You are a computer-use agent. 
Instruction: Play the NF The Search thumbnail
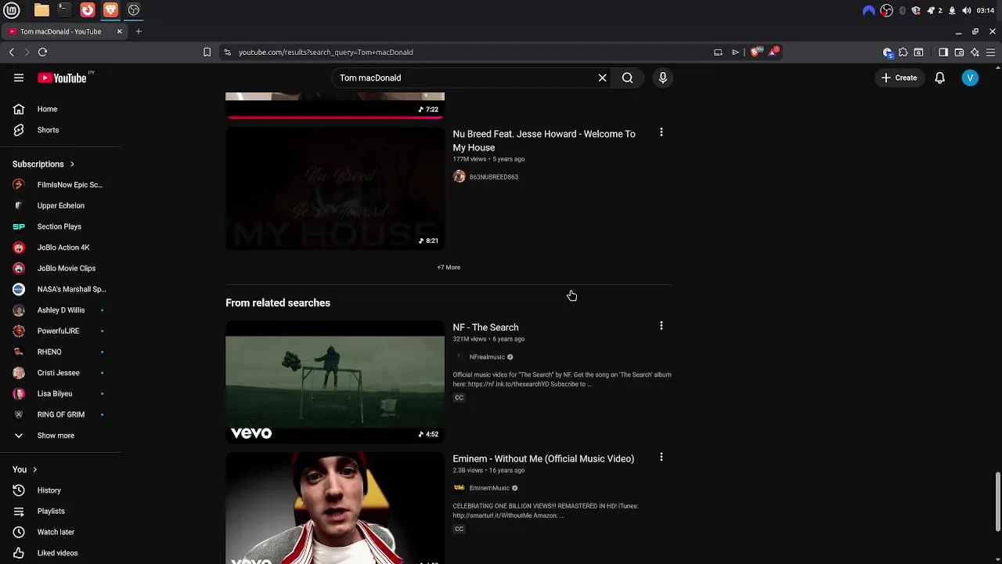click(x=335, y=382)
